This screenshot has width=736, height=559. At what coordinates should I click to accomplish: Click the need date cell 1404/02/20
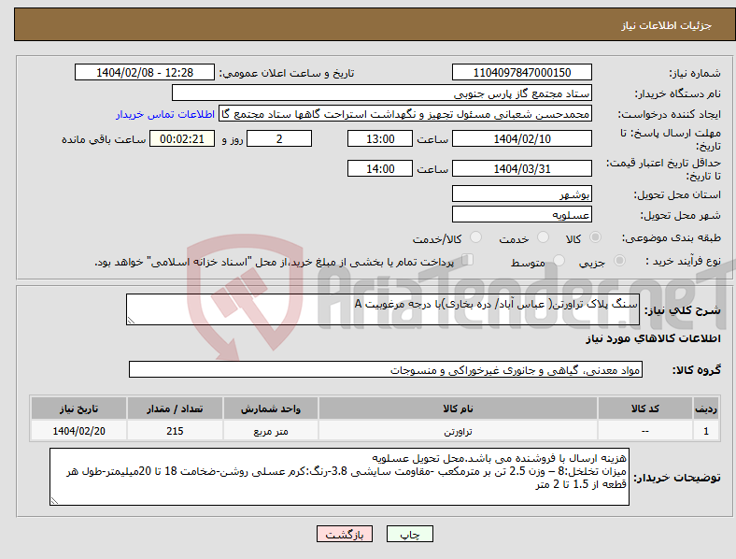pyautogui.click(x=78, y=431)
